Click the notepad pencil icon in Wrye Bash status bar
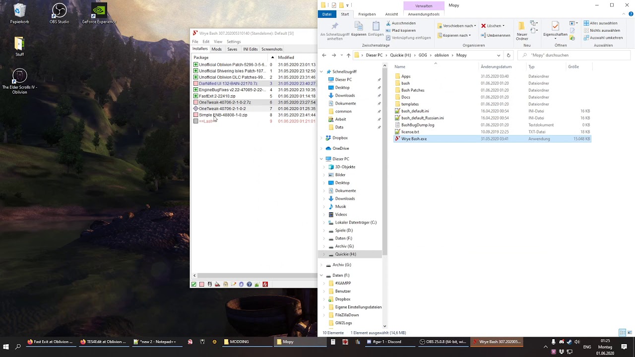Screen dimensions: 635x357 (x=234, y=284)
